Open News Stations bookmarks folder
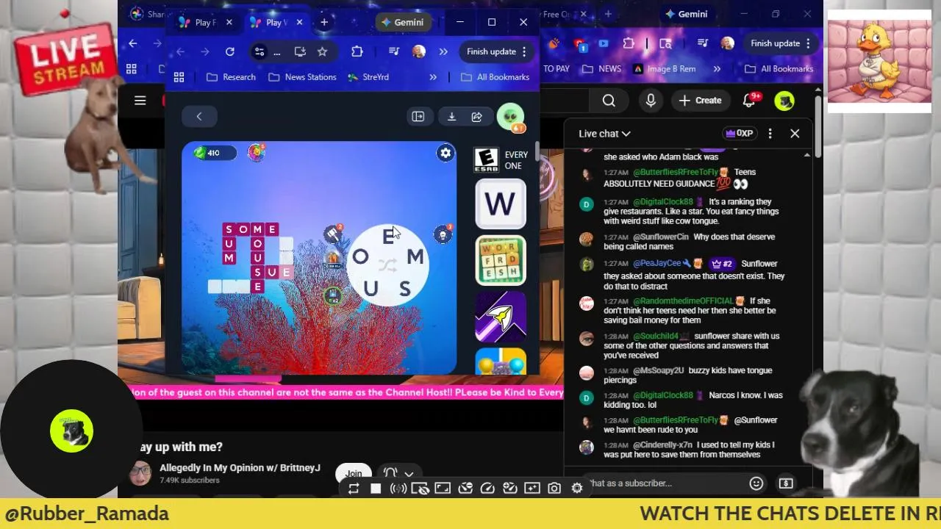Viewport: 941px width, 529px height. click(x=302, y=77)
